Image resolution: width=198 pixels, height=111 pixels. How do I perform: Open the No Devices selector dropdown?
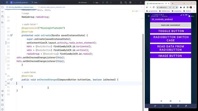pyautogui.click(x=84, y=2)
